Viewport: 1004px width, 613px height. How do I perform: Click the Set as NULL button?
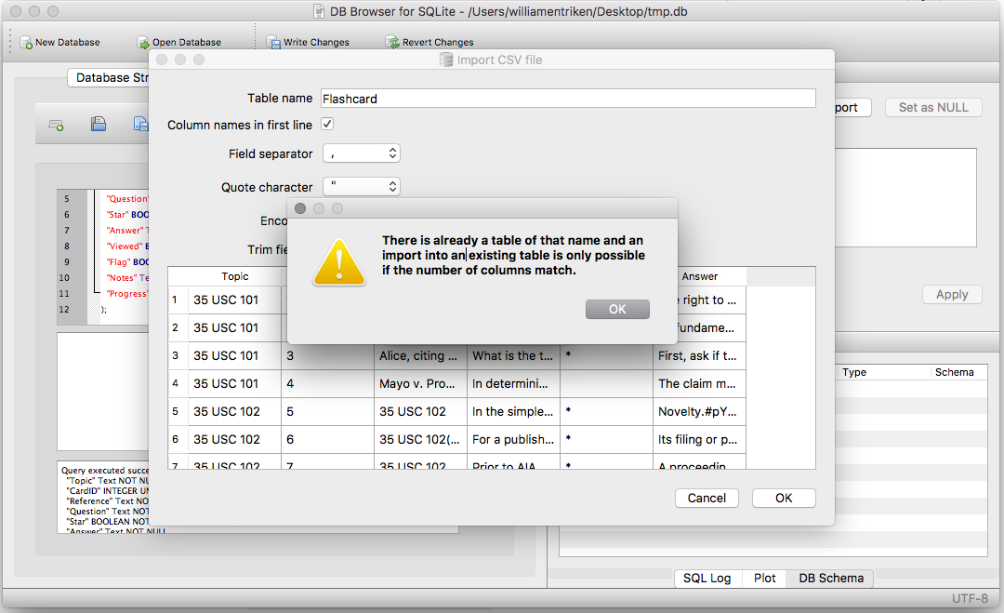[933, 108]
